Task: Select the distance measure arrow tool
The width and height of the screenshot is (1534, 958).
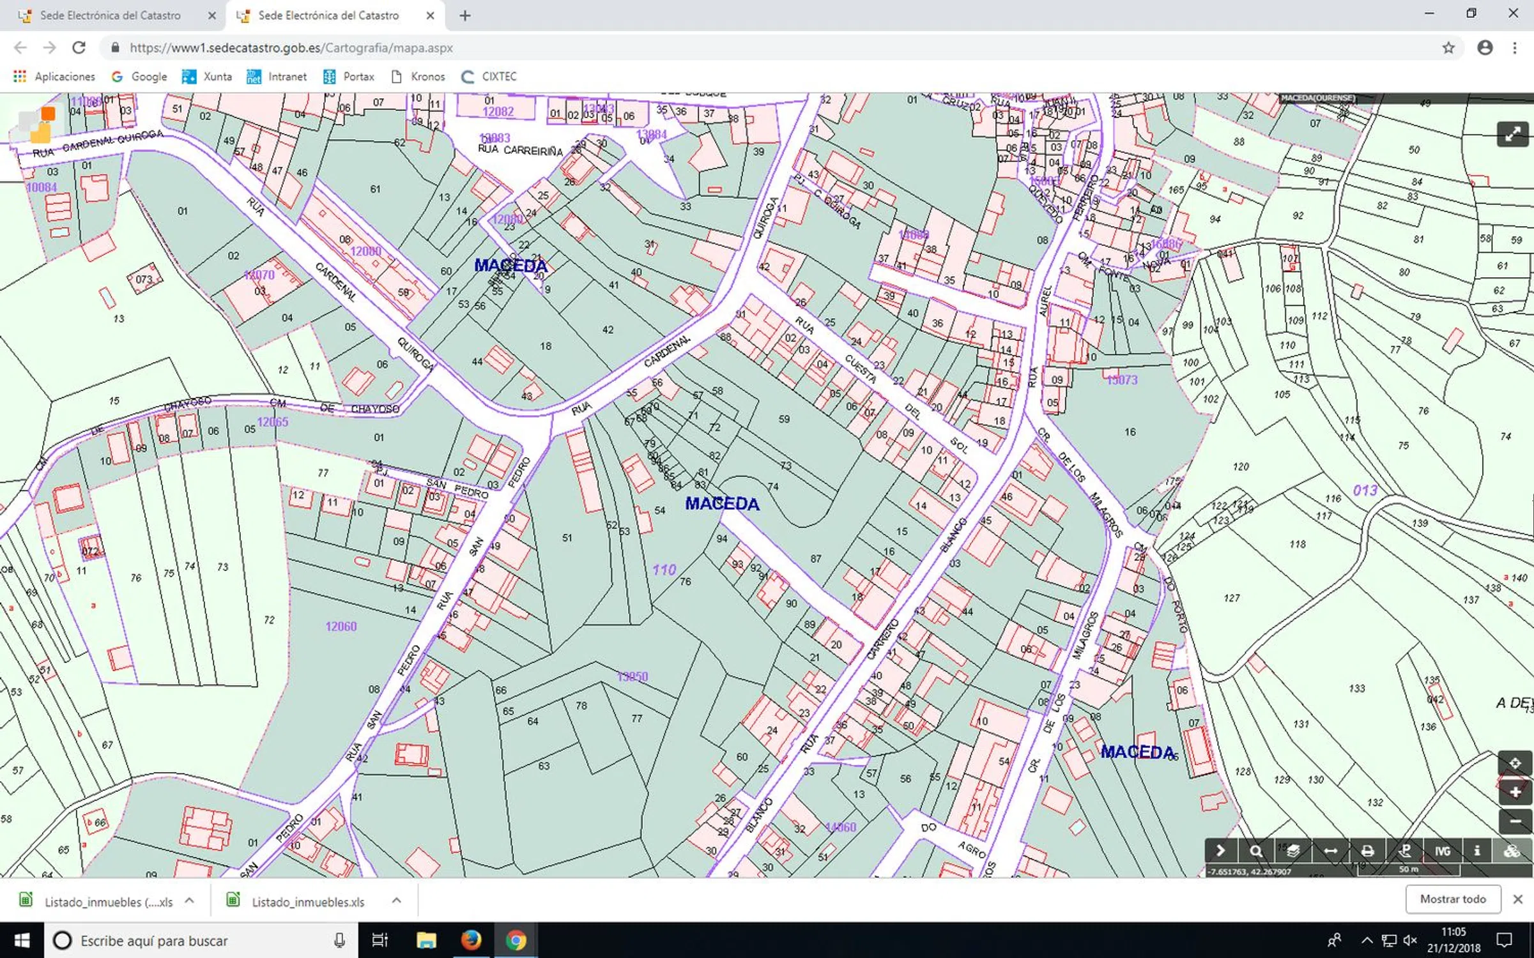Action: [x=1330, y=851]
